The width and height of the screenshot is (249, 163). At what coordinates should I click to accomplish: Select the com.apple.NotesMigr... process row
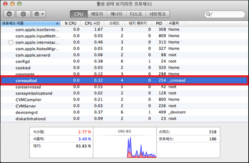point(124,49)
